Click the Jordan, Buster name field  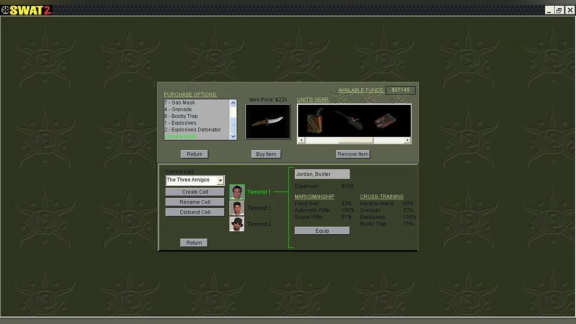click(322, 174)
